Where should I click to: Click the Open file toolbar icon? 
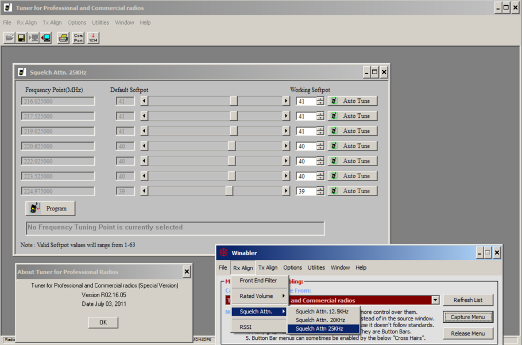click(9, 38)
